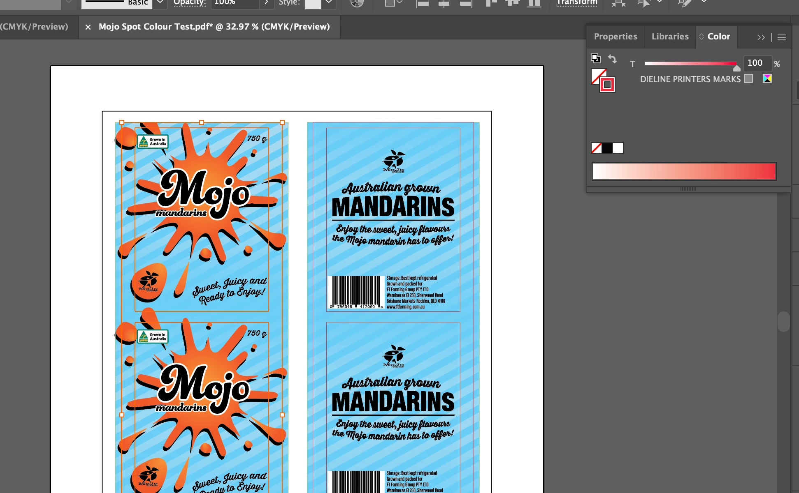The image size is (799, 493).
Task: Expand the Opacity value arrow
Action: 267,3
